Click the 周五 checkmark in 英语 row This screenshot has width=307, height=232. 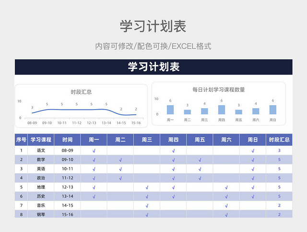pos(200,169)
